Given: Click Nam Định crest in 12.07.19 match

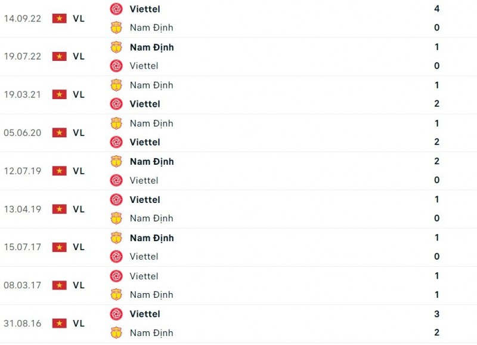Looking at the screenshot, I should [116, 161].
